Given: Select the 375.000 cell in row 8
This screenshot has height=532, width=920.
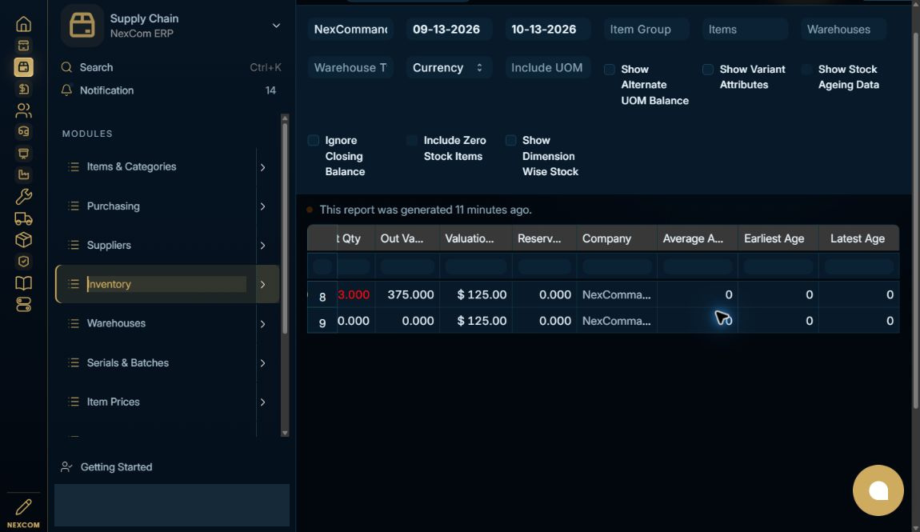Looking at the screenshot, I should (x=407, y=294).
